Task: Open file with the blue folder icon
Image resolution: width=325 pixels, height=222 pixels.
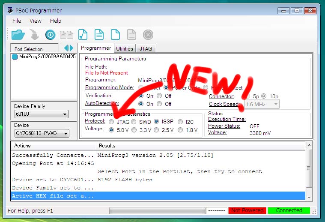Action: pos(18,35)
